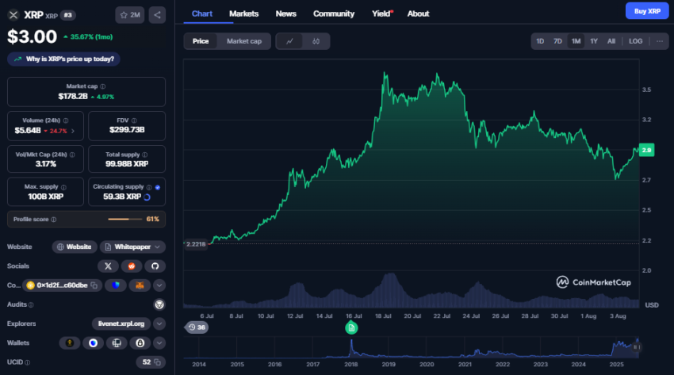Open the Chart tab
Image resolution: width=674 pixels, height=375 pixels.
[x=202, y=13]
